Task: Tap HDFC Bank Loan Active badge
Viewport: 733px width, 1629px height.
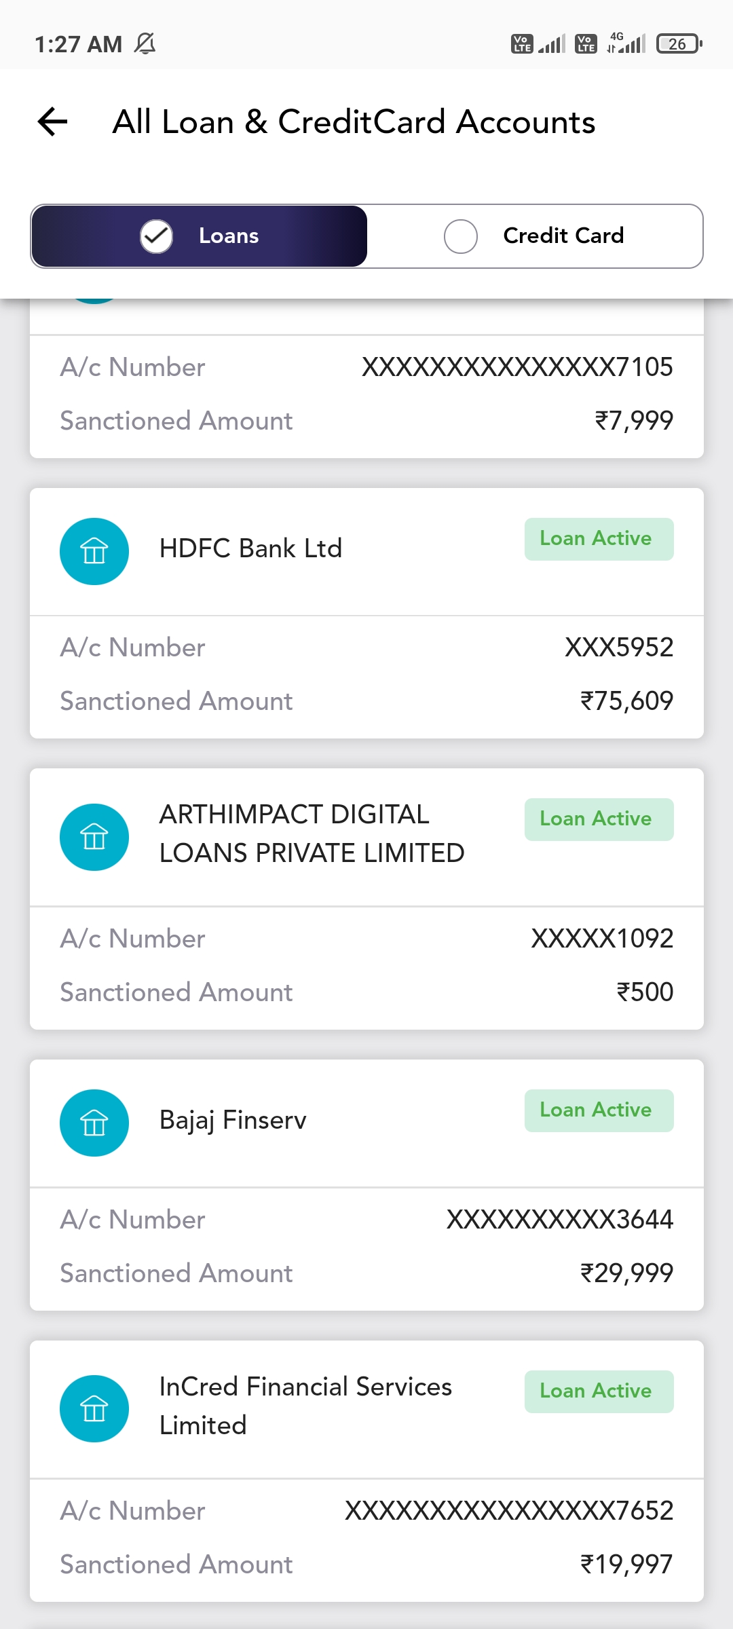Action: coord(599,539)
